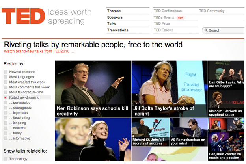
Task: Open Benjamin Zander music and passion talk
Action: [x=226, y=147]
